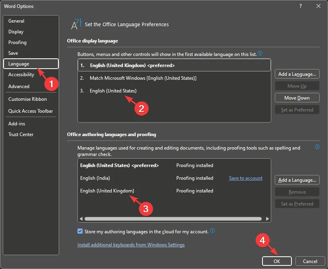Go to the Save options category

(x=31, y=53)
